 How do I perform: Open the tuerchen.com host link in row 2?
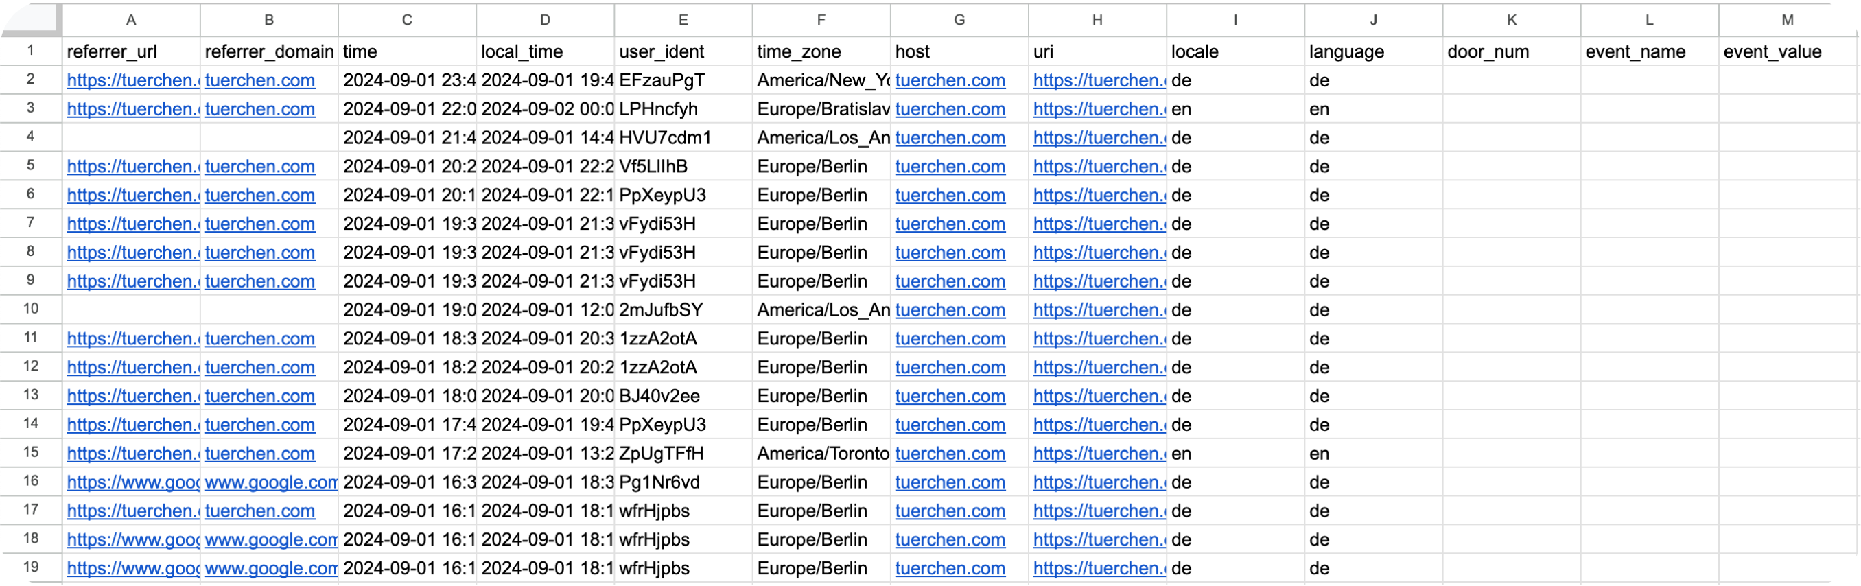[949, 80]
